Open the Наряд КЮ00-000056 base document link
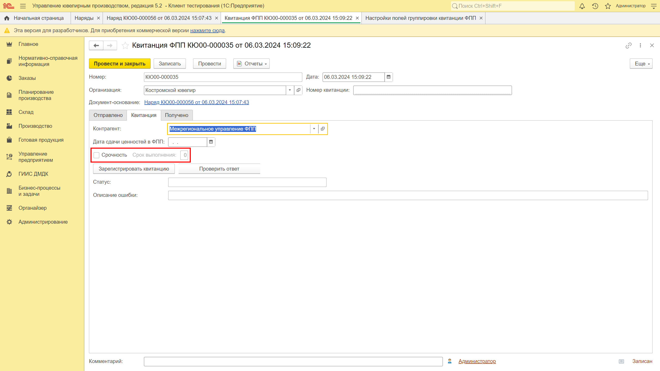The width and height of the screenshot is (660, 371). tap(196, 102)
